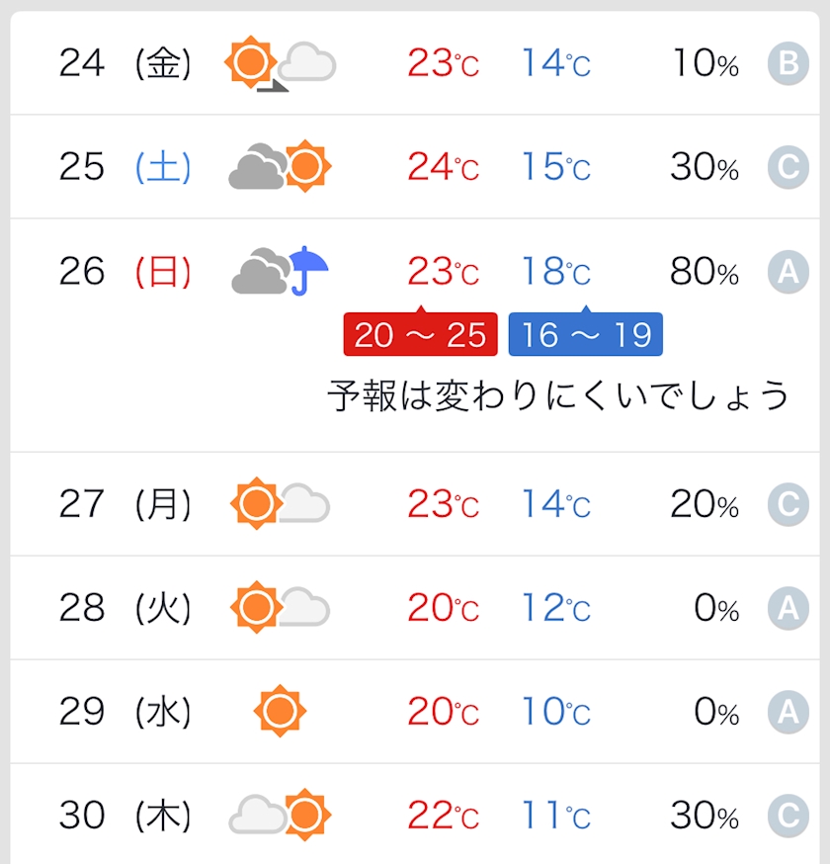Click the clear sun icon for Wednesday the 29th
The height and width of the screenshot is (864, 830).
point(281,711)
